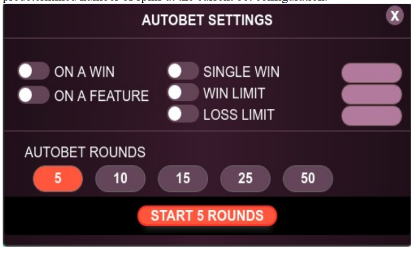
Task: Click the "LOSS LIMIT" label text
Action: 239,114
